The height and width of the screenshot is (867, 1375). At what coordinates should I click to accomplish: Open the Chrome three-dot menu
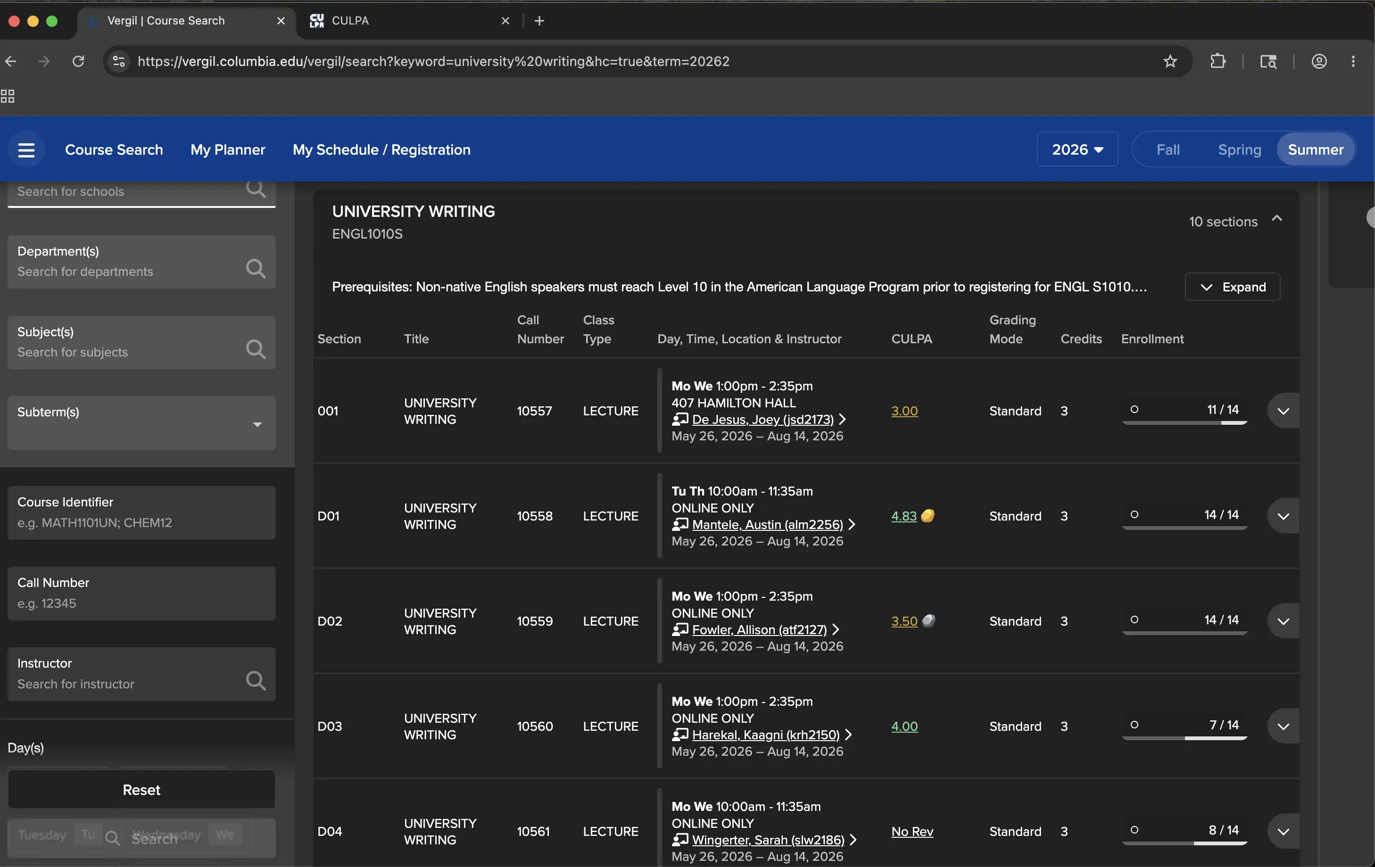[1353, 61]
